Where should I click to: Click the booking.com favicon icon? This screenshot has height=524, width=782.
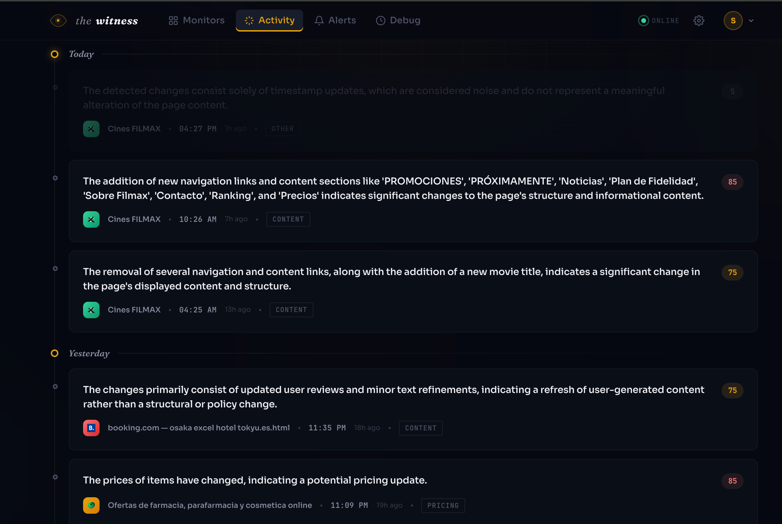(x=91, y=428)
